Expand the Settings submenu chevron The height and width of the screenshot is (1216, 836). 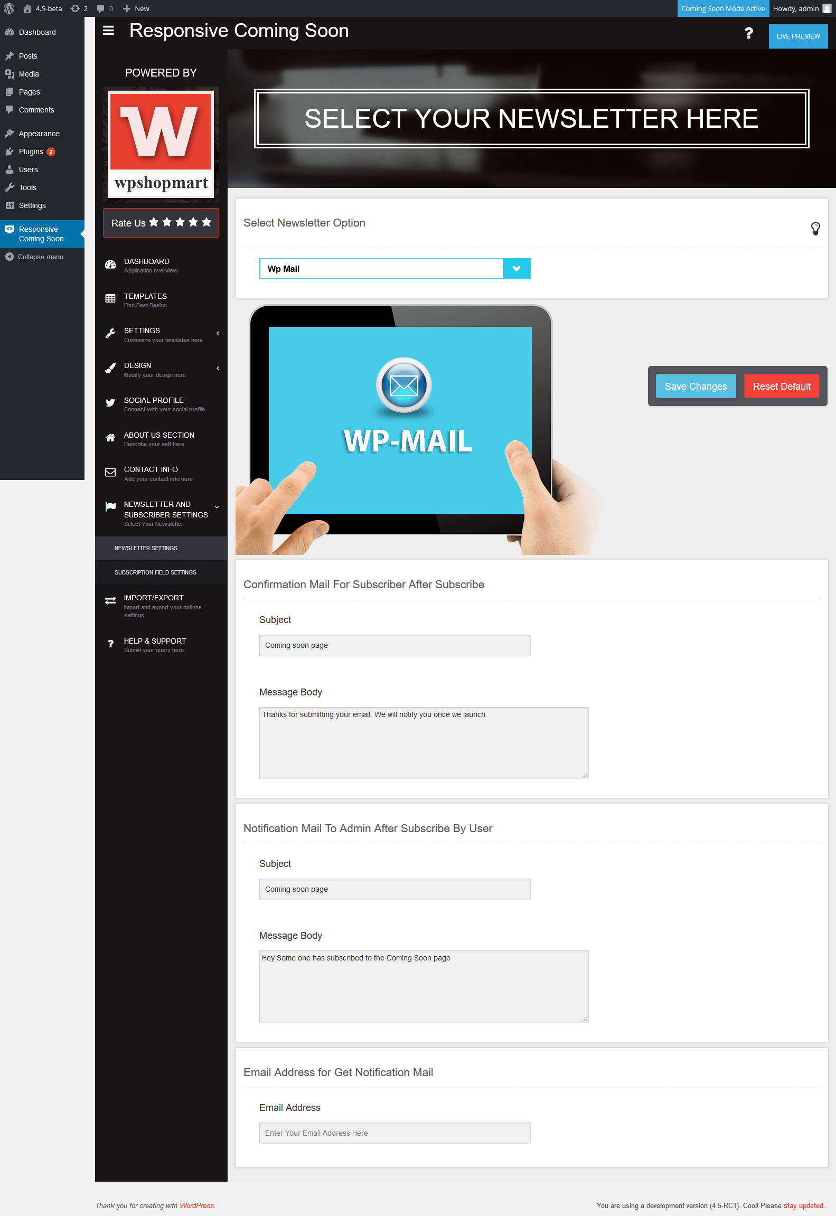point(218,334)
